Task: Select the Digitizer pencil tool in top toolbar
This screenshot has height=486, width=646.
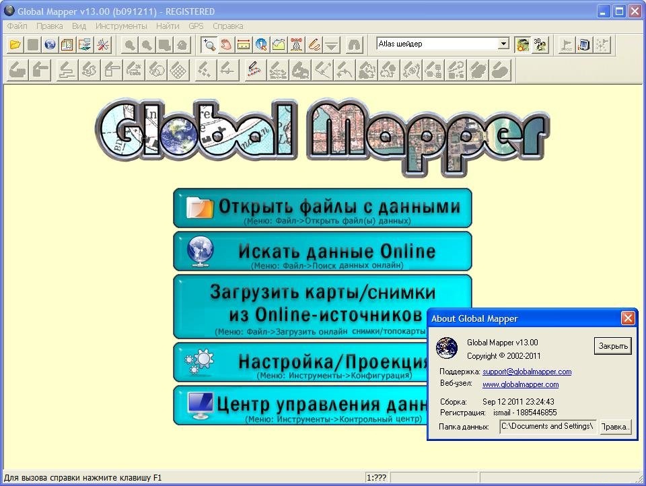Action: click(314, 44)
